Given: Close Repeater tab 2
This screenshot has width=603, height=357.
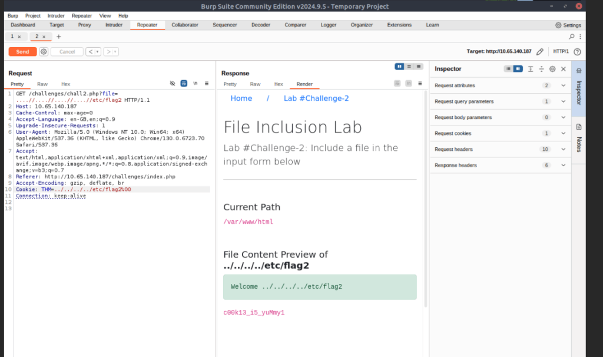Looking at the screenshot, I should (x=44, y=37).
